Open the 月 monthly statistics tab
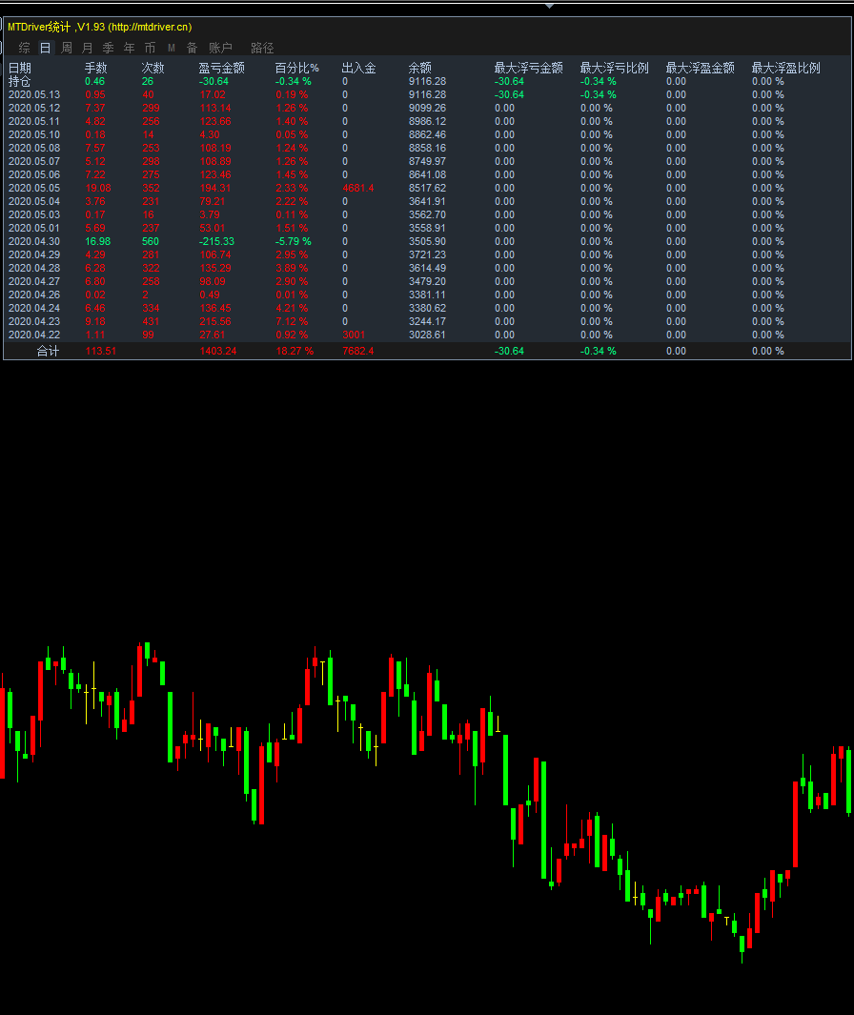This screenshot has width=854, height=1015. click(x=88, y=48)
